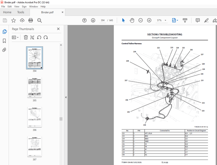Collapse navigation pane with side arrow
Screen dimensions: 217x165
point(66,97)
